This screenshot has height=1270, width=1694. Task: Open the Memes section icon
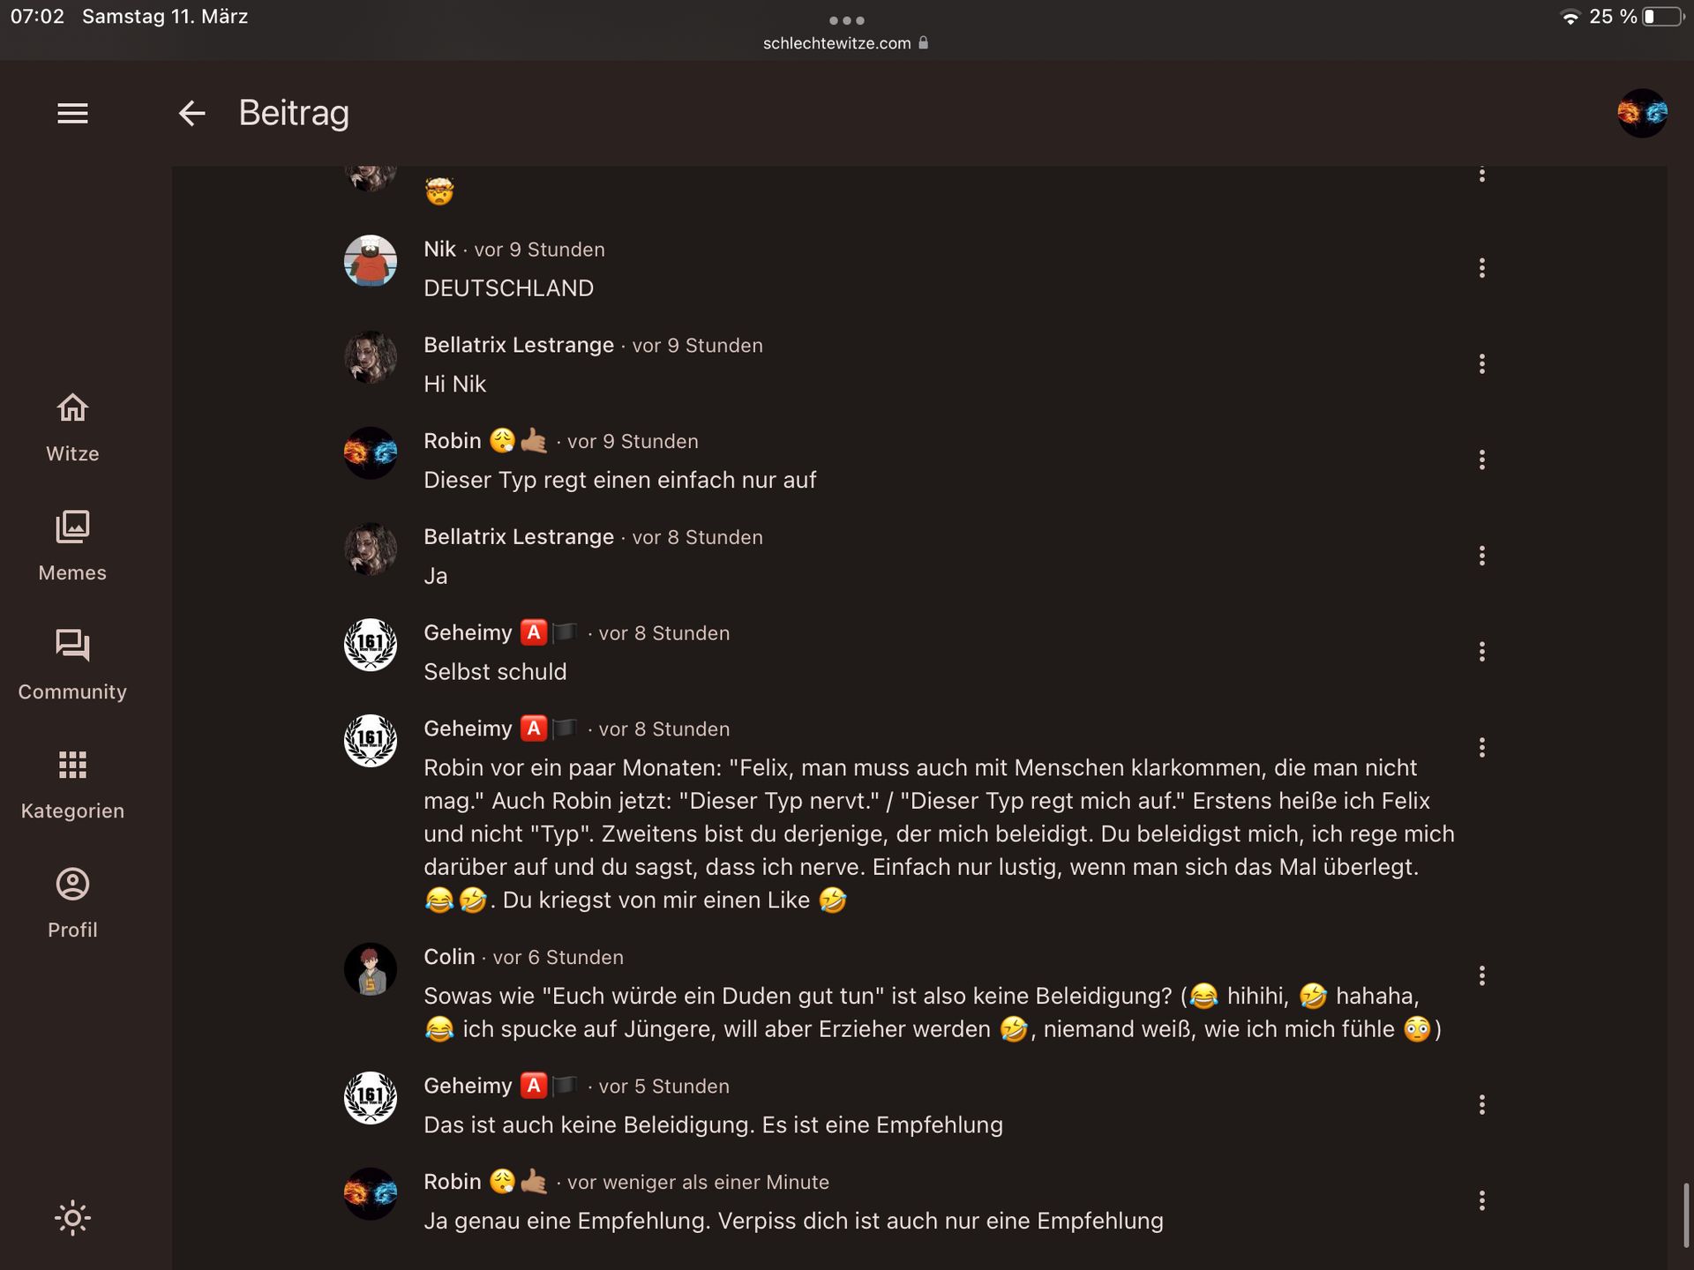point(72,527)
